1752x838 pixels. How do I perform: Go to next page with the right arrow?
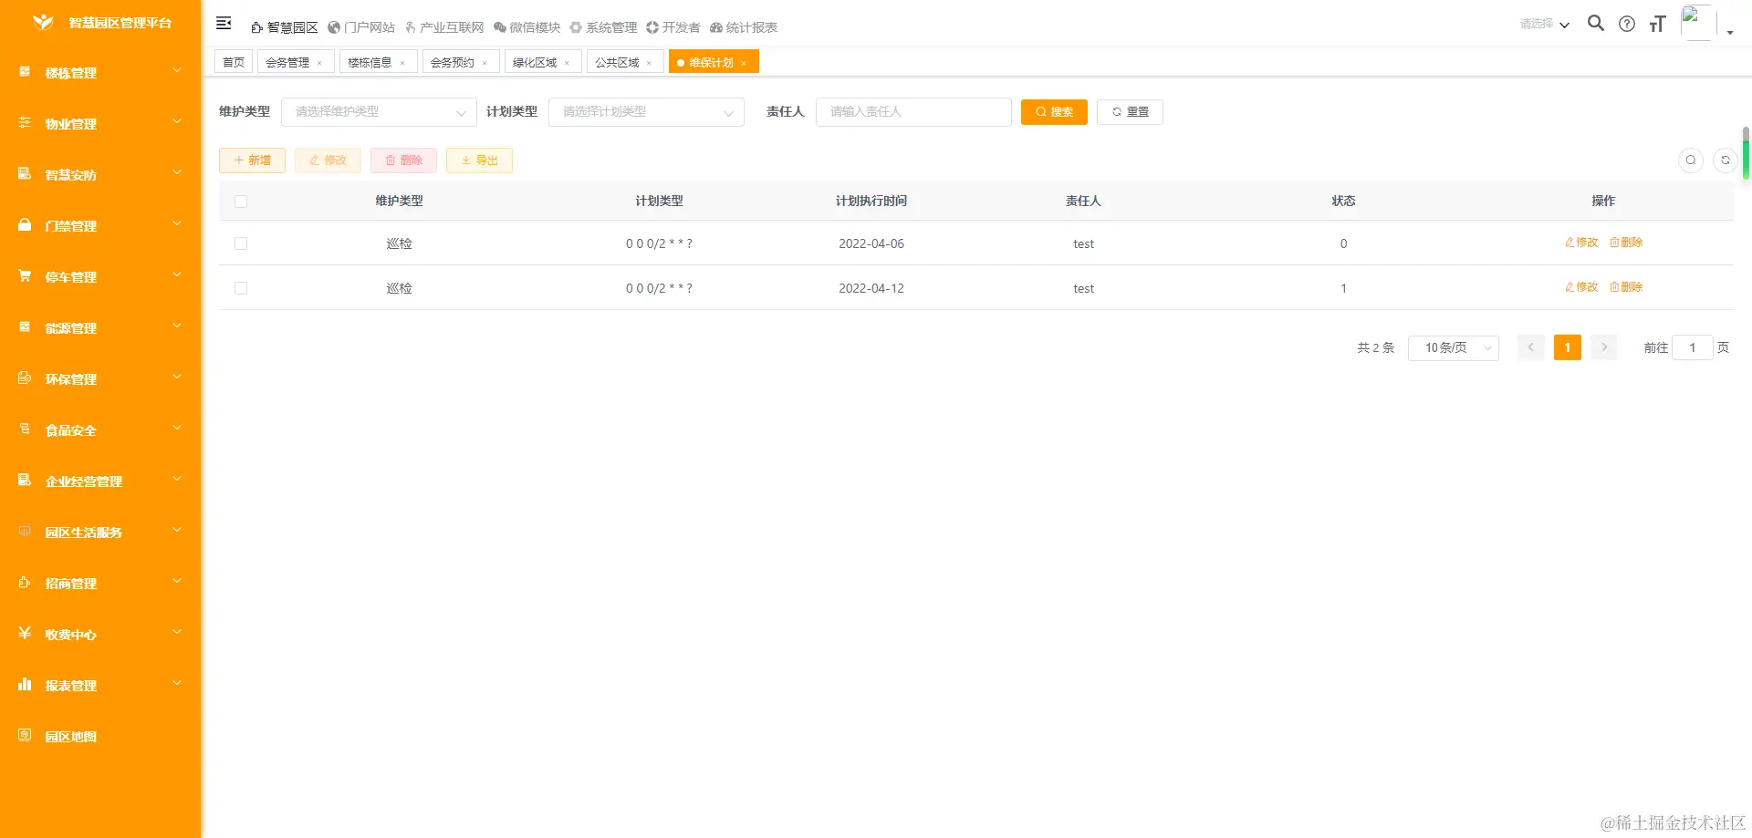coord(1604,347)
